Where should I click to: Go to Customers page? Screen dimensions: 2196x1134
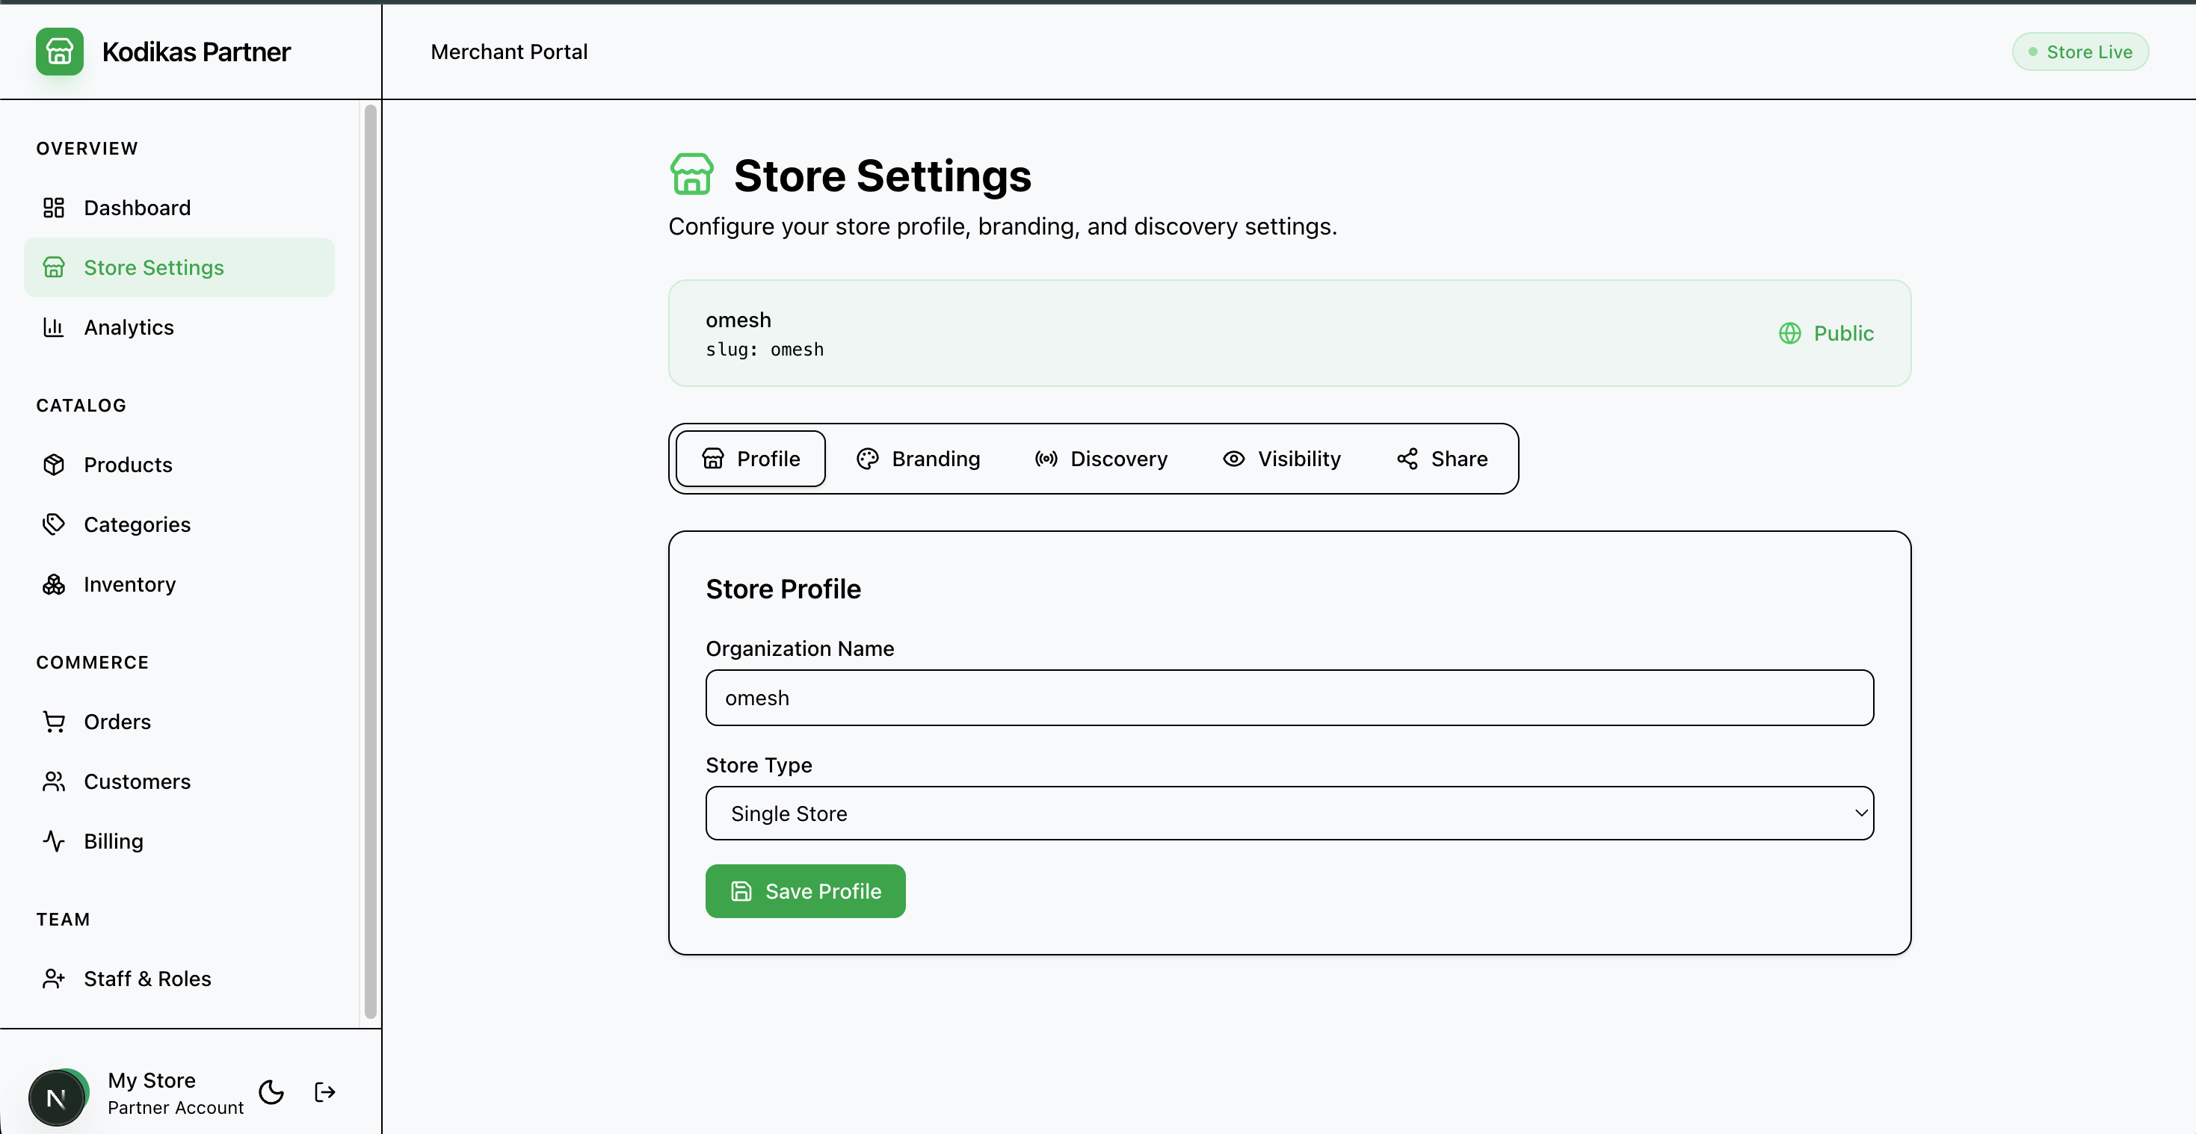click(179, 781)
